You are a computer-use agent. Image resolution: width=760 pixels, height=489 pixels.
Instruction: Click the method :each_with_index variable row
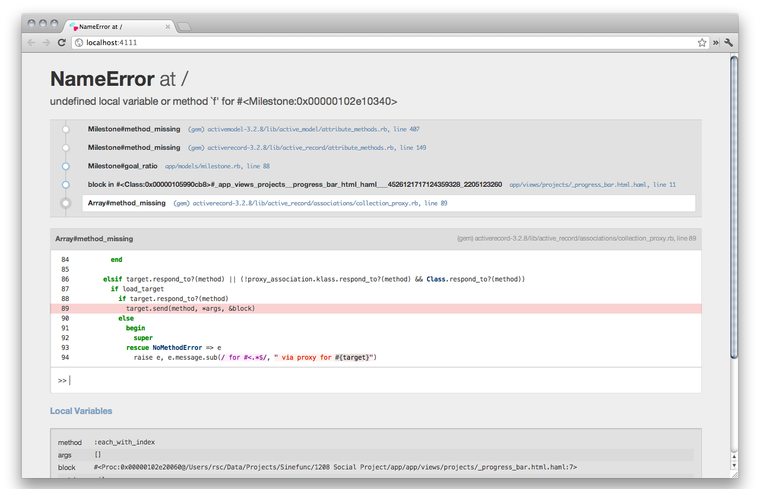click(376, 442)
